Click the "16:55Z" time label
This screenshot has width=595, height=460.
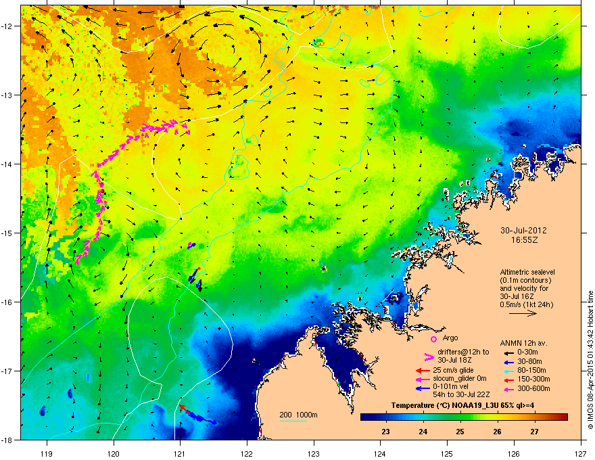point(524,240)
